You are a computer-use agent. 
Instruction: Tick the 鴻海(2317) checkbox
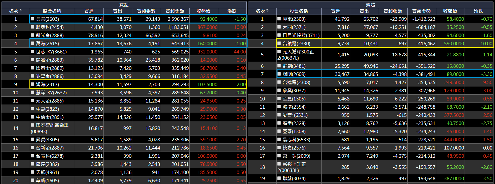tap(32, 84)
